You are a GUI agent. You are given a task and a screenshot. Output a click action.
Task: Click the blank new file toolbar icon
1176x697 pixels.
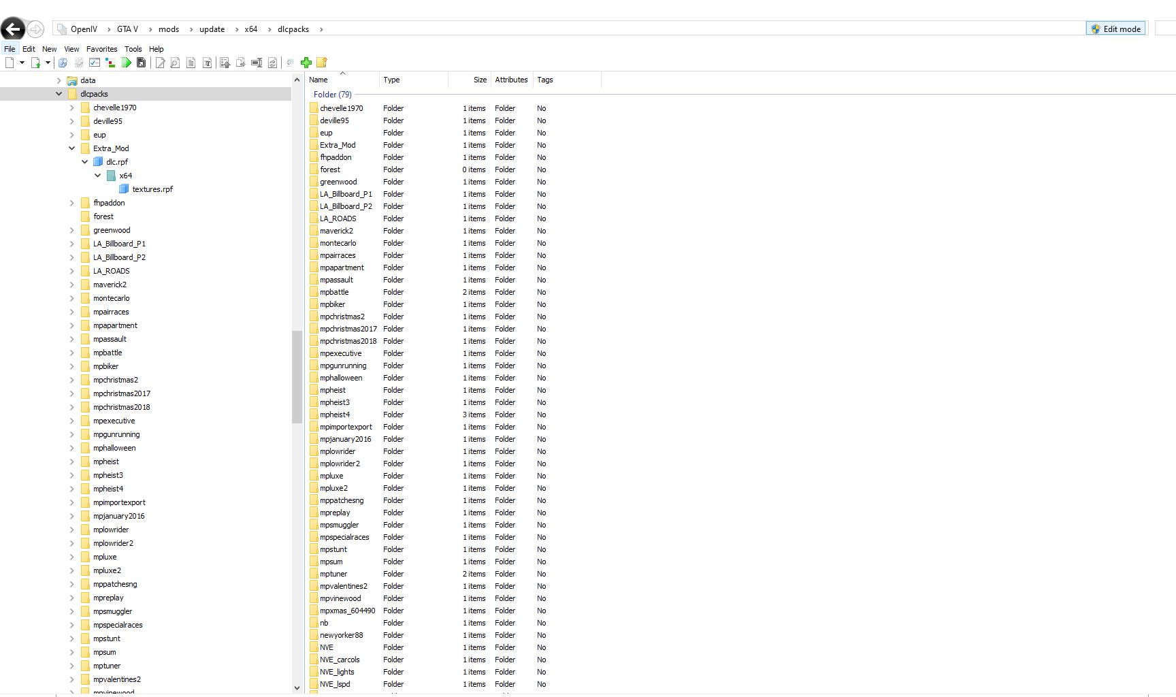10,63
